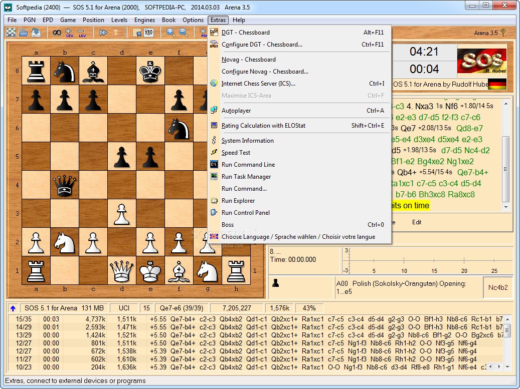Click the move list scrollbar up arrow

click(506, 104)
